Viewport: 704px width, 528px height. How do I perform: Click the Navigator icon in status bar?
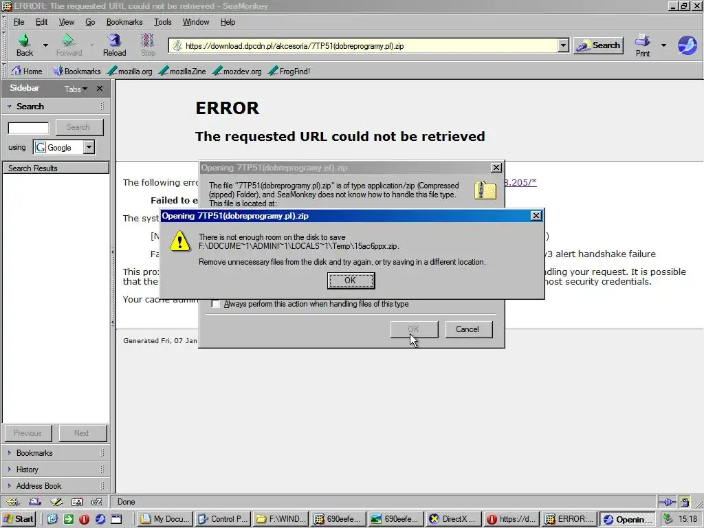12,502
